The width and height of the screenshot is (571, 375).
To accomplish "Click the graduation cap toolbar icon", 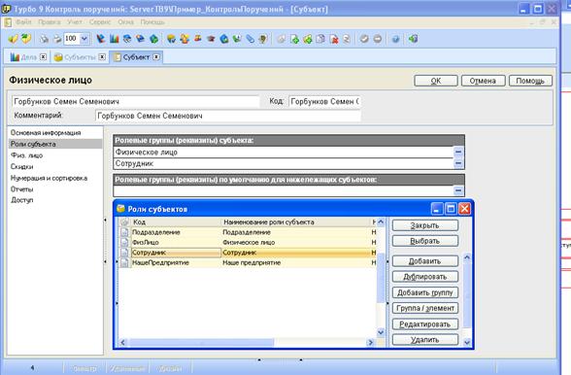I will pos(211,39).
